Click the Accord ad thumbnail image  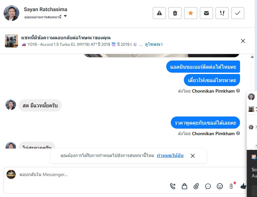pos(11,41)
